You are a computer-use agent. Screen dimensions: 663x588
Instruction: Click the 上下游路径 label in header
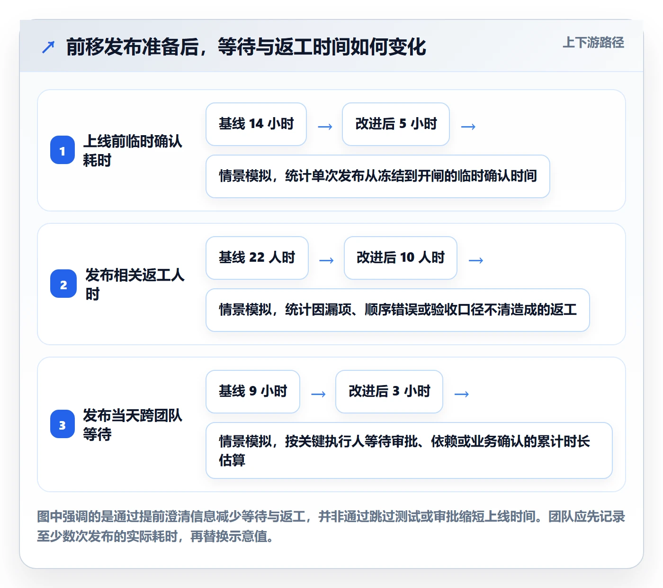(593, 43)
